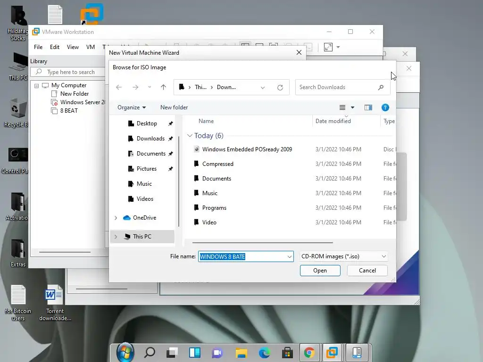This screenshot has width=483, height=362.
Task: Go back in the Browse dialog
Action: [119, 87]
